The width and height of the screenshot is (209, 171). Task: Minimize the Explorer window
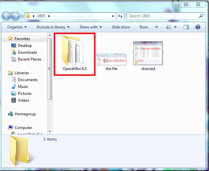(x=177, y=4)
